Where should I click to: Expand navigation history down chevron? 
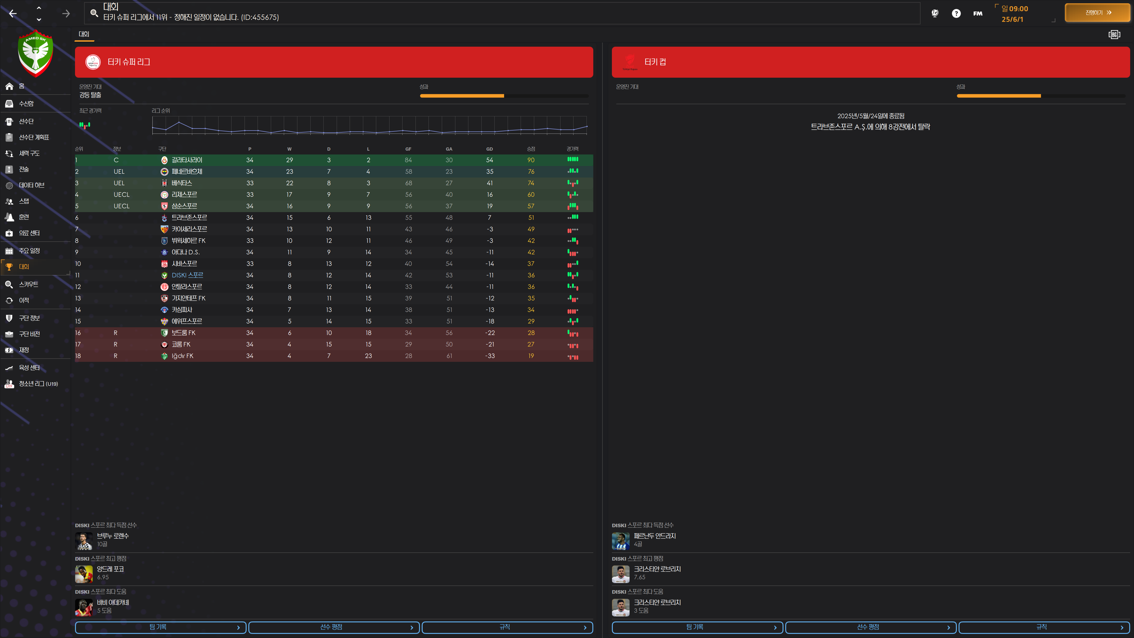pyautogui.click(x=39, y=19)
